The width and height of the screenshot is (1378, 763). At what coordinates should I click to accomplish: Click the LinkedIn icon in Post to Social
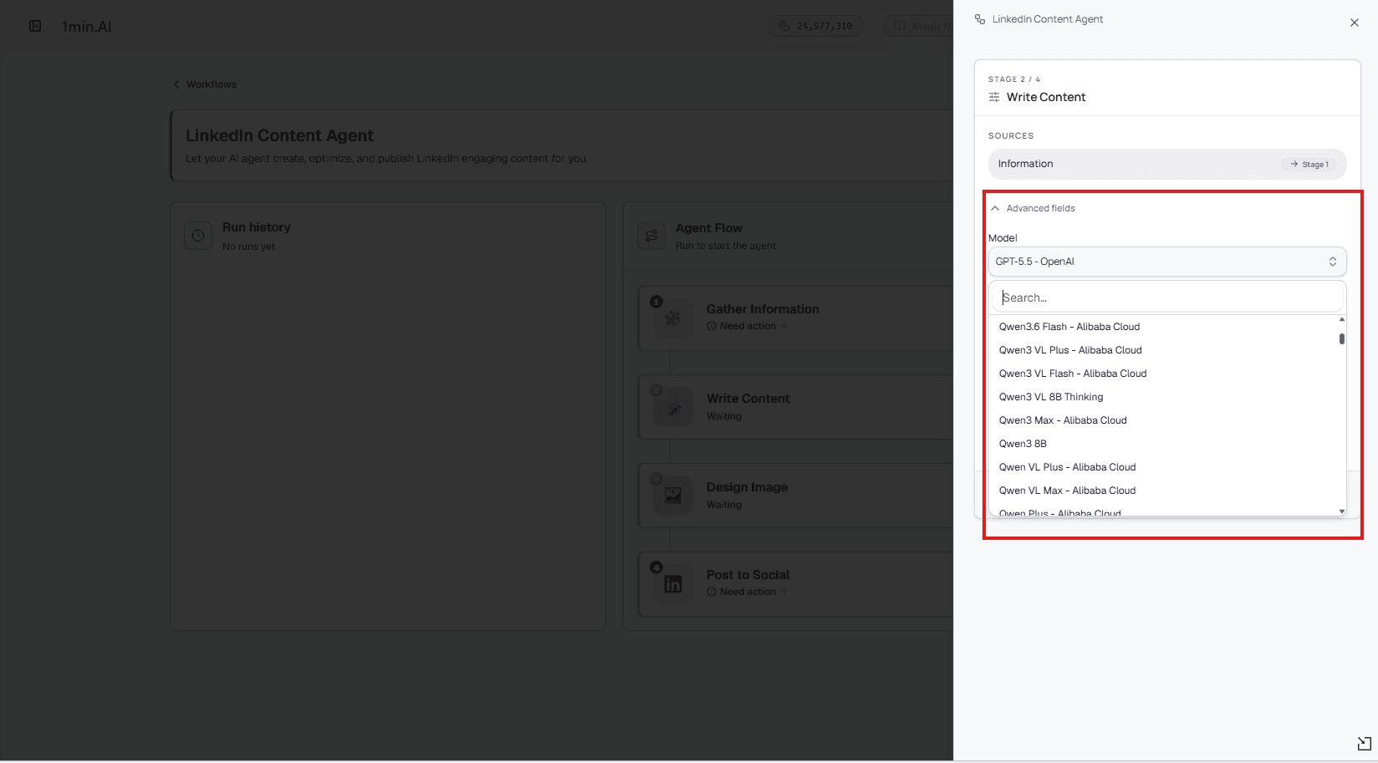click(673, 584)
